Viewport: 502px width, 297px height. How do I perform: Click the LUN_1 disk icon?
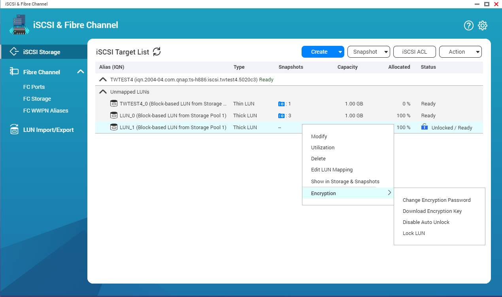point(114,127)
